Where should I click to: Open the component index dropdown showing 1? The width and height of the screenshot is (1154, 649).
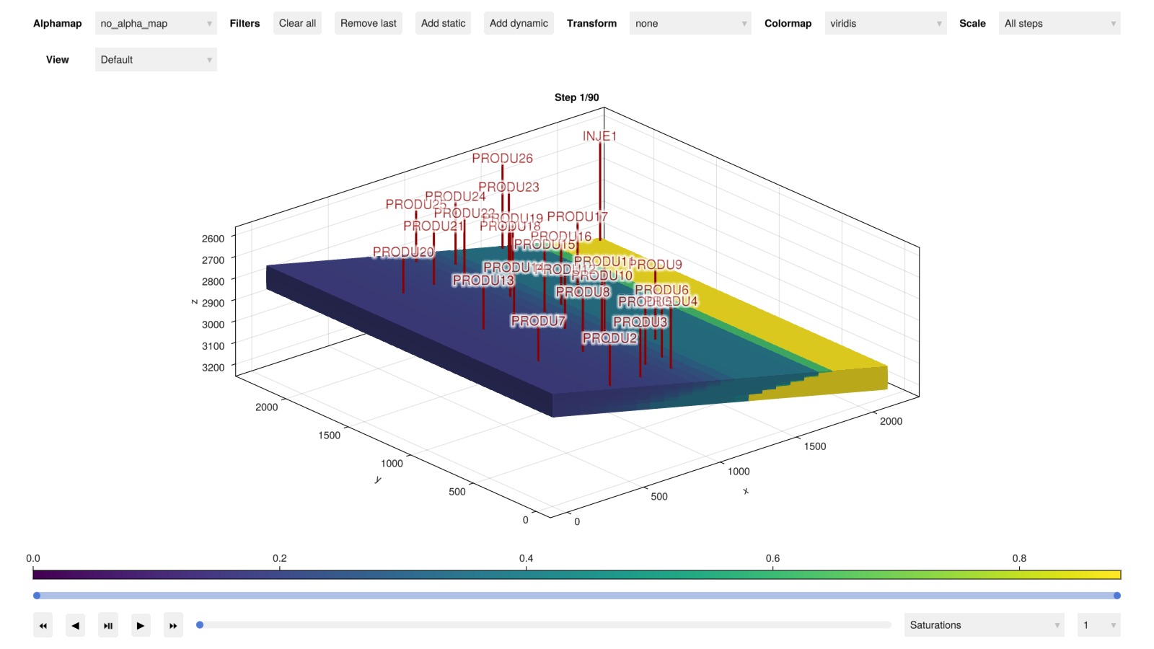tap(1098, 625)
